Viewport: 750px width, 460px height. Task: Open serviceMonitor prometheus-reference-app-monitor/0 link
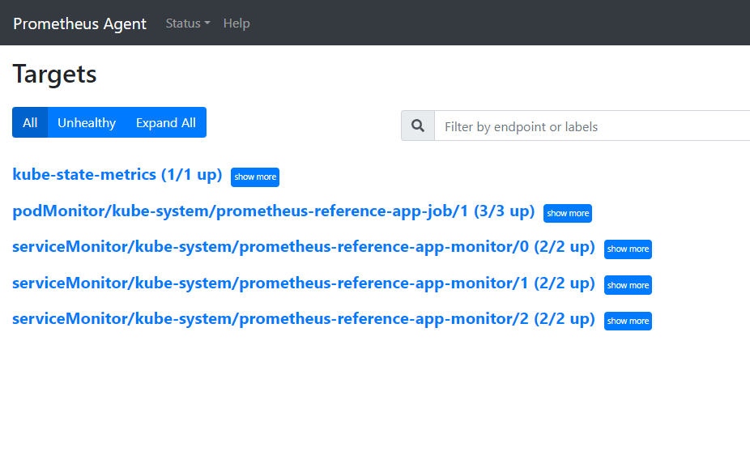[304, 247]
